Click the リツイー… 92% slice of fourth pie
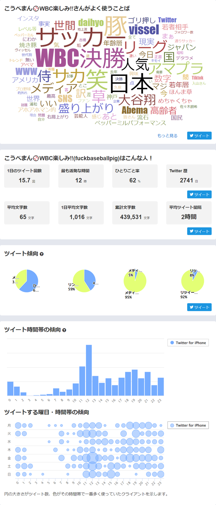Image resolution: width=216 pixels, height=505 pixels. (192, 282)
